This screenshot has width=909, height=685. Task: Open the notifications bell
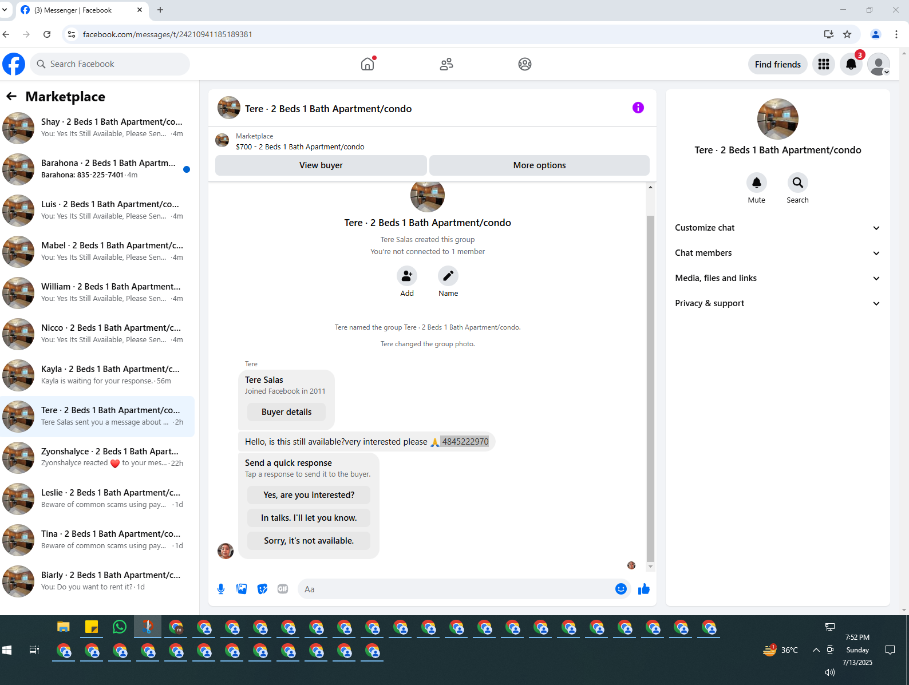point(851,64)
